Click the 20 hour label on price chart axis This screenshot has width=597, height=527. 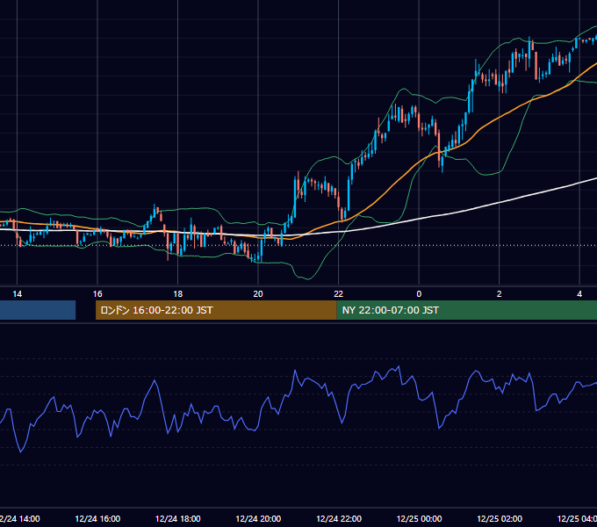click(258, 294)
